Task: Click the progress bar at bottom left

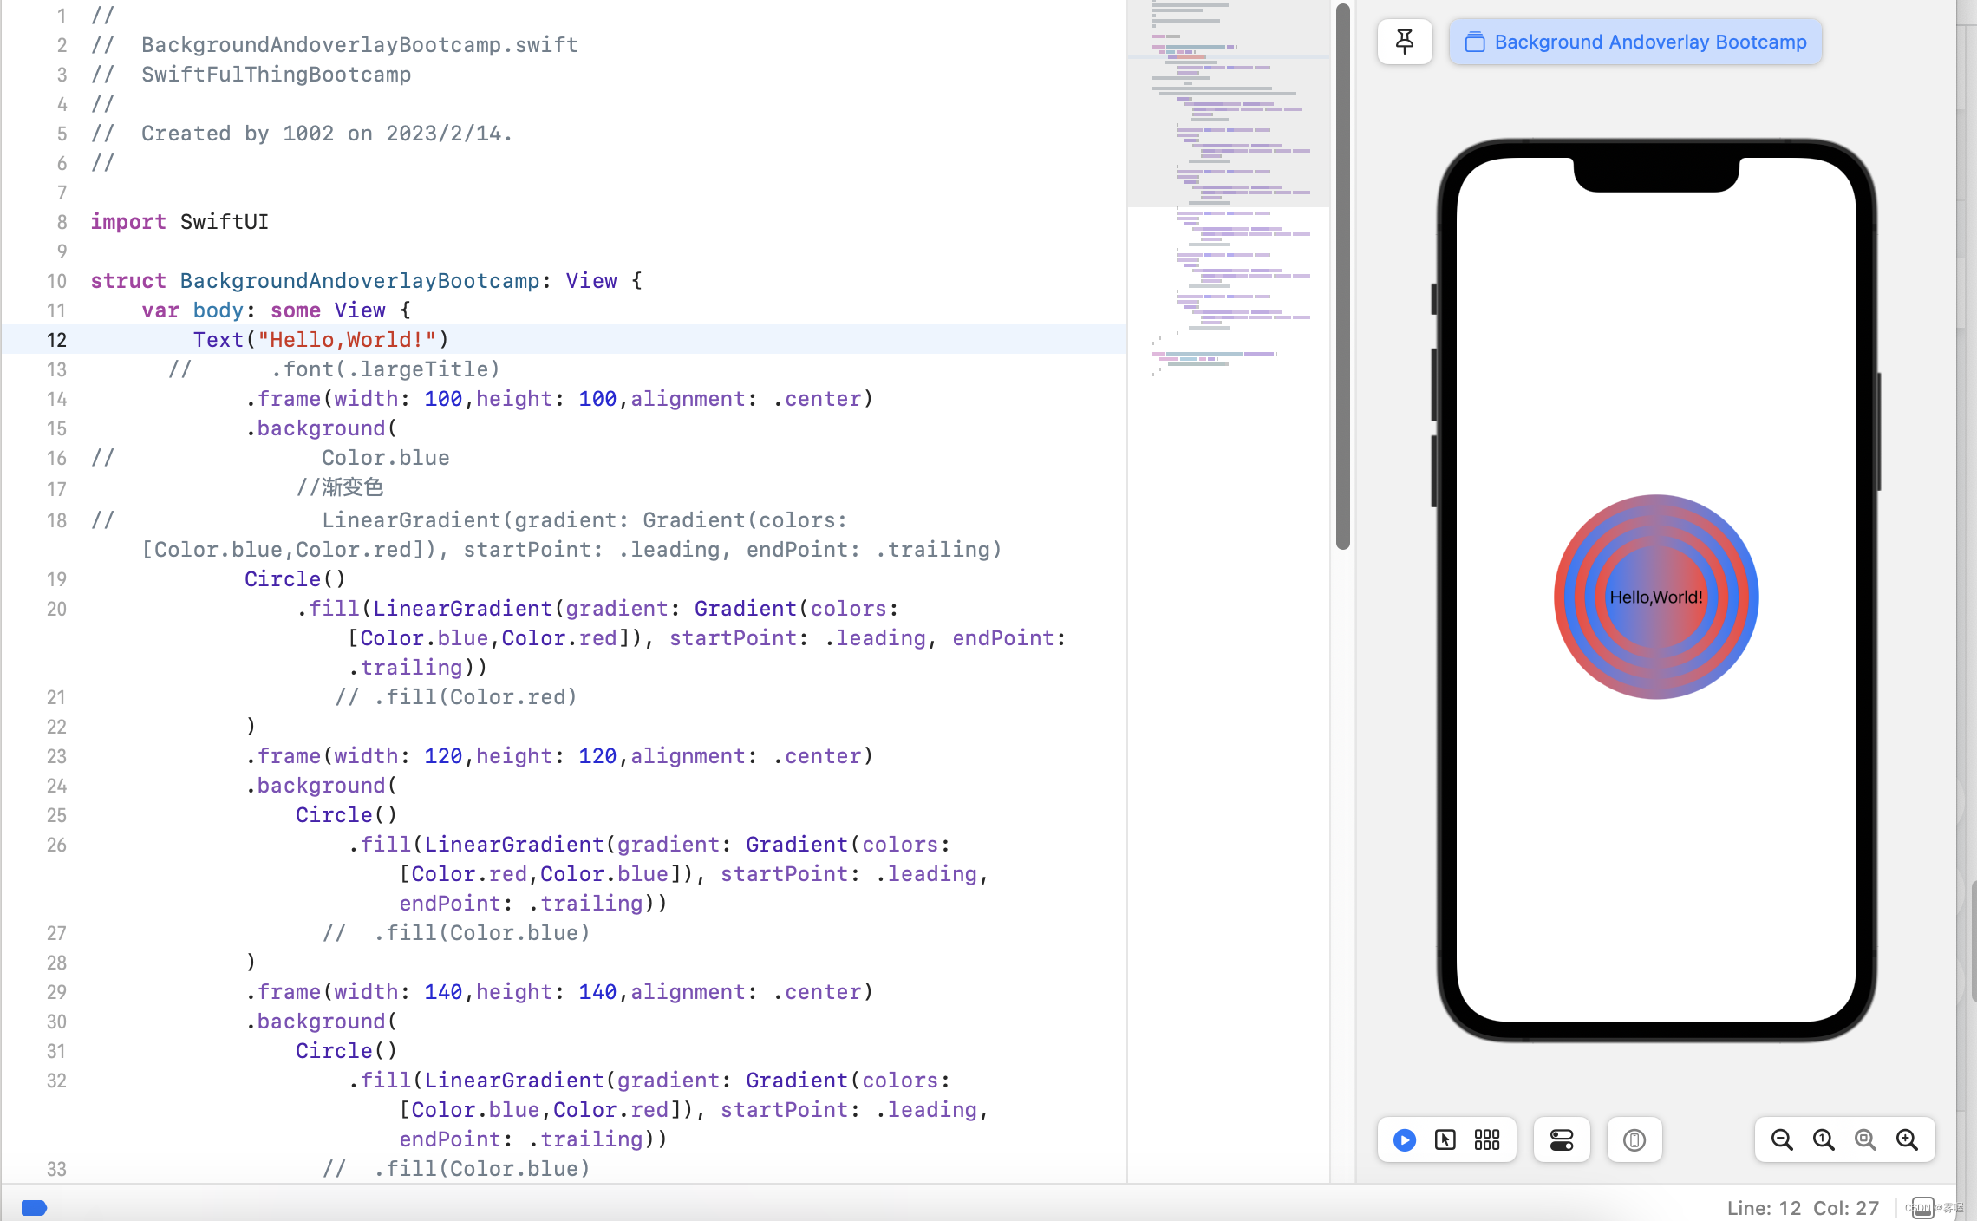Action: tap(35, 1207)
